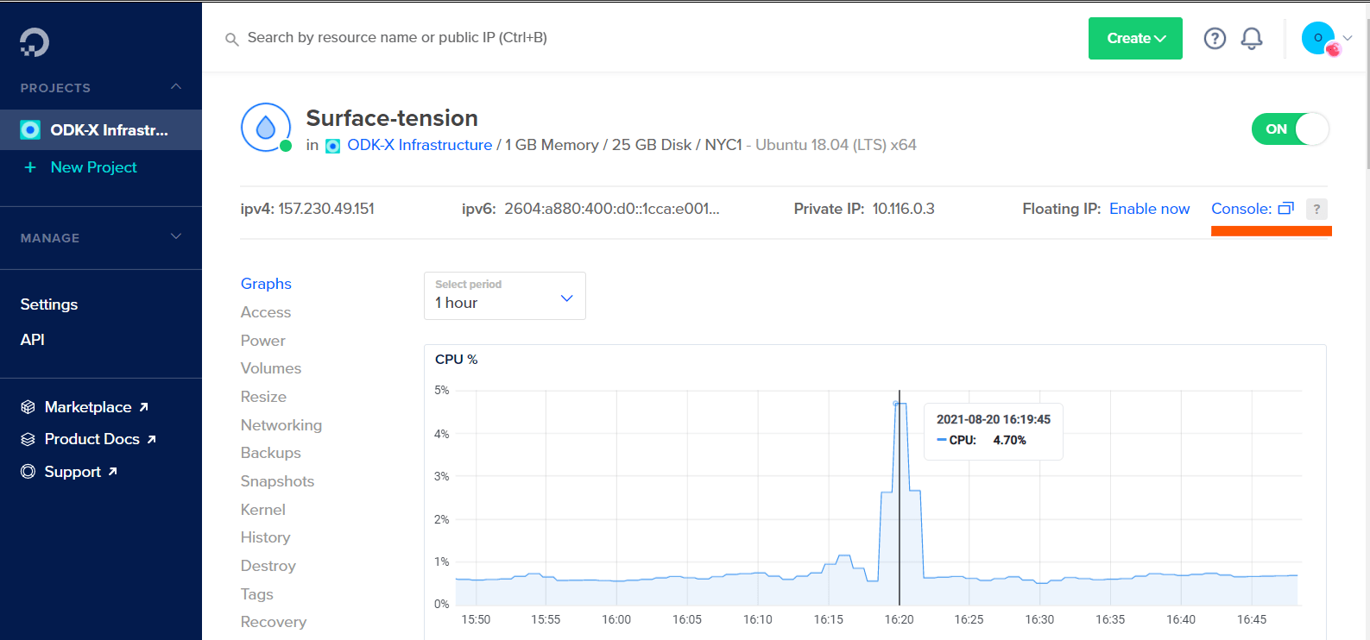
Task: Open the Volumes tab
Action: [271, 368]
